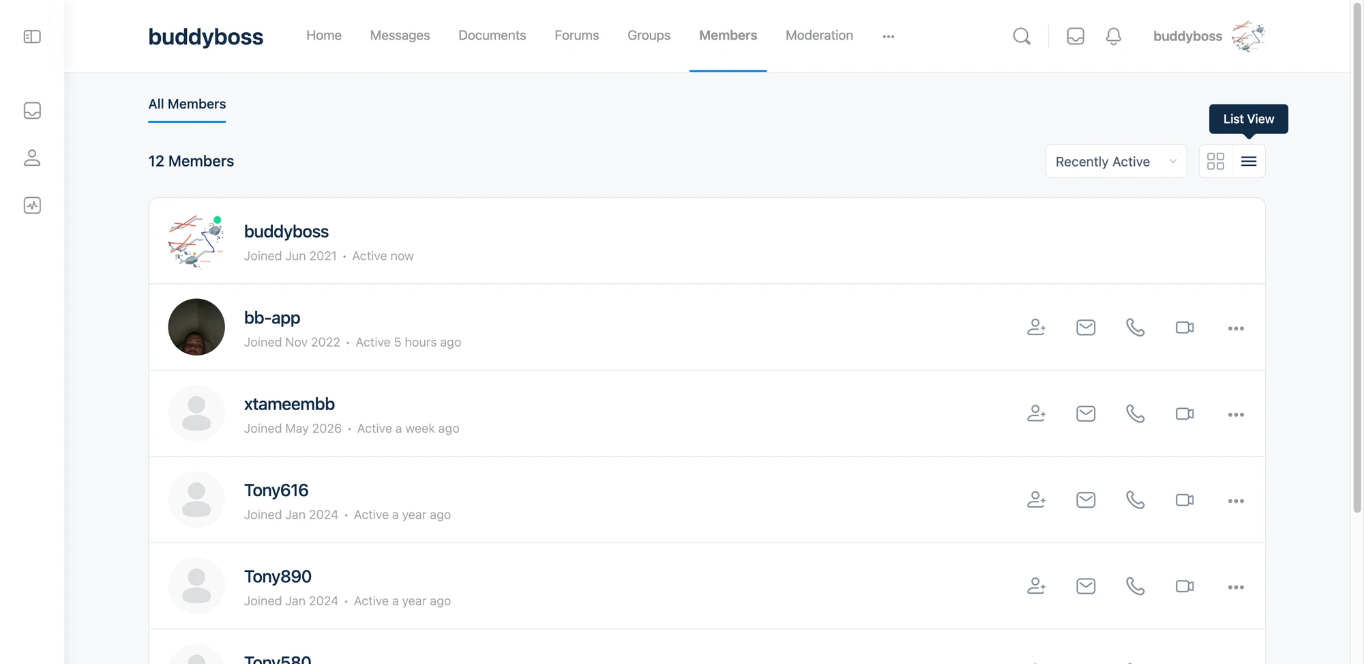Screen dimensions: 1364x664
Task: Open more options for xtameembb
Action: (x=1236, y=414)
